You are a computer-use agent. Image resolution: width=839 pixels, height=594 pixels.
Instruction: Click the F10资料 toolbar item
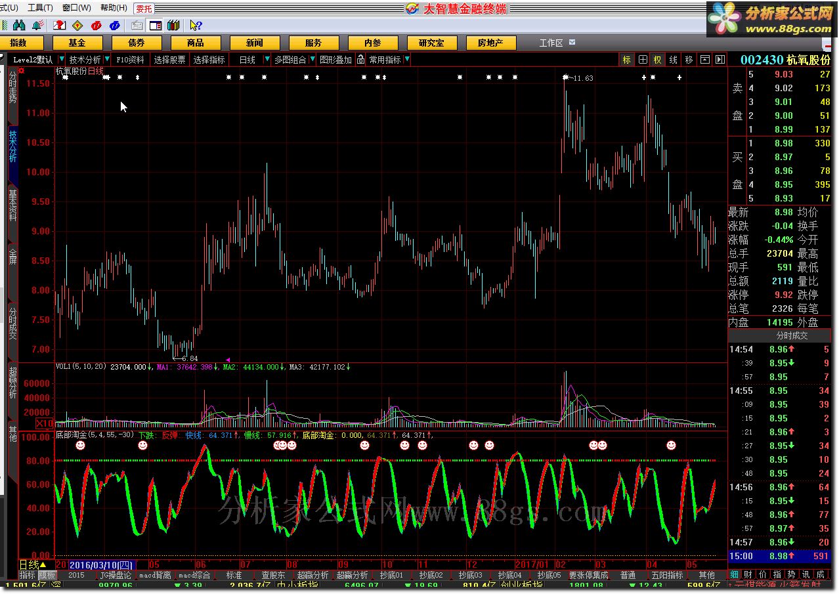click(x=130, y=60)
